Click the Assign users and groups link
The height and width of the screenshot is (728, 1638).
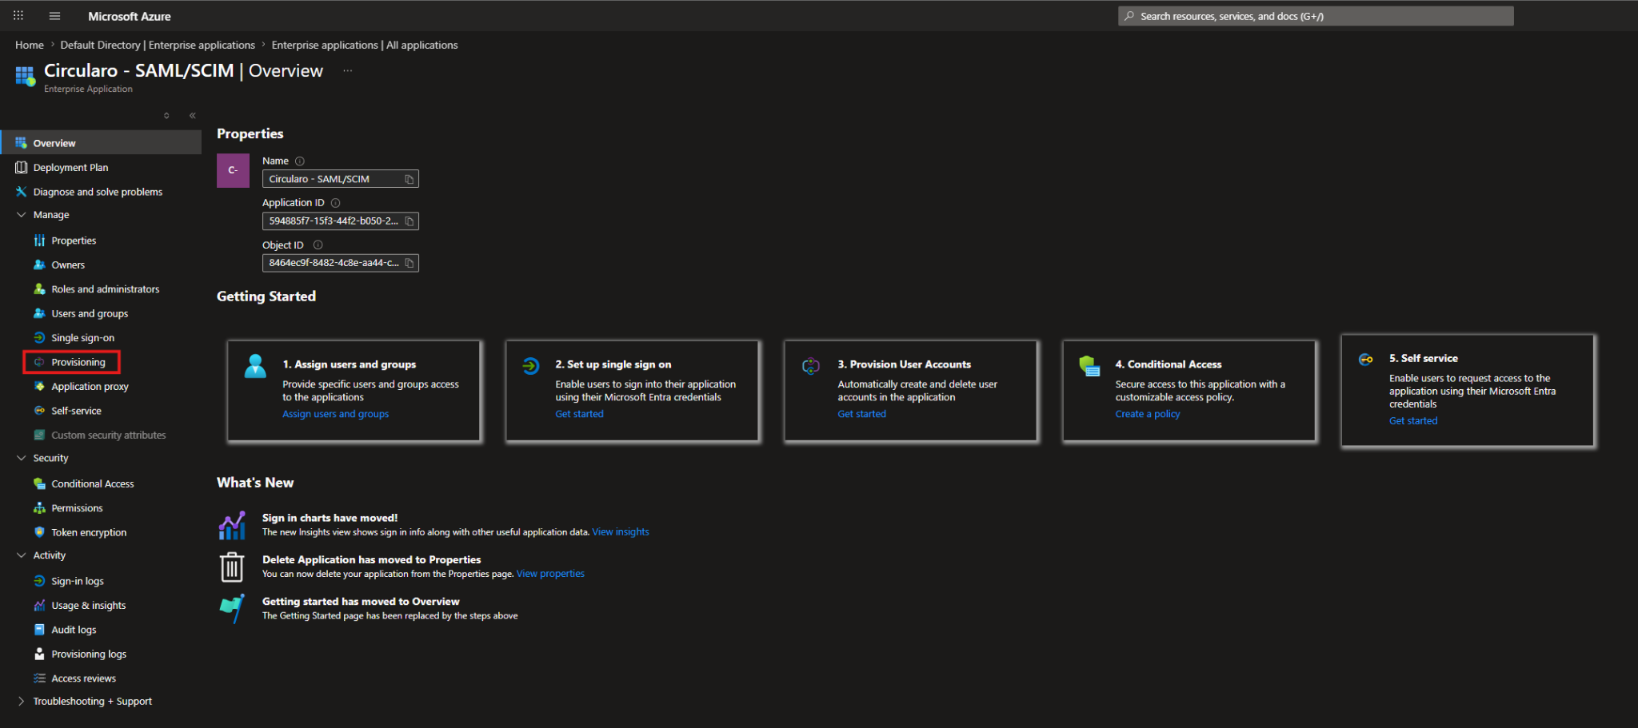point(336,414)
